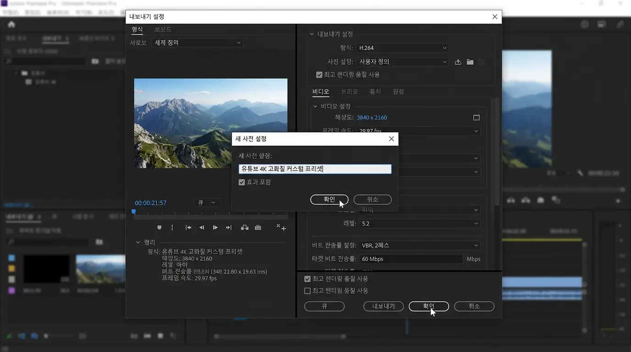The width and height of the screenshot is (631, 352).
Task: Switch to the 품치 settings tab
Action: tap(375, 92)
